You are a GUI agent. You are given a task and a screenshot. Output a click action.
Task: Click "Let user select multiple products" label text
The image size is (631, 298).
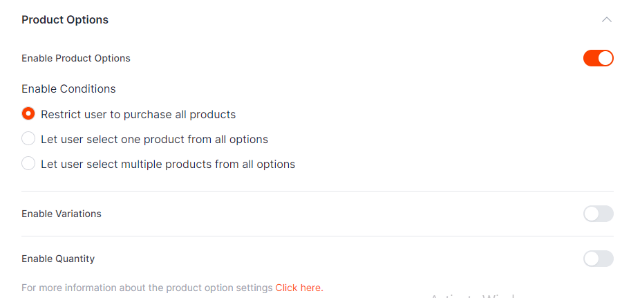[x=168, y=164]
